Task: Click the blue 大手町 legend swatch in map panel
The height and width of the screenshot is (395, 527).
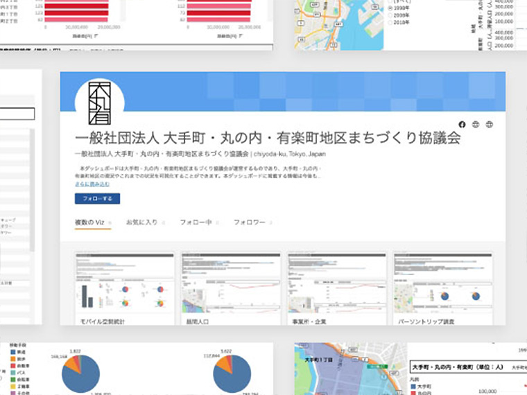Action: tap(413, 387)
